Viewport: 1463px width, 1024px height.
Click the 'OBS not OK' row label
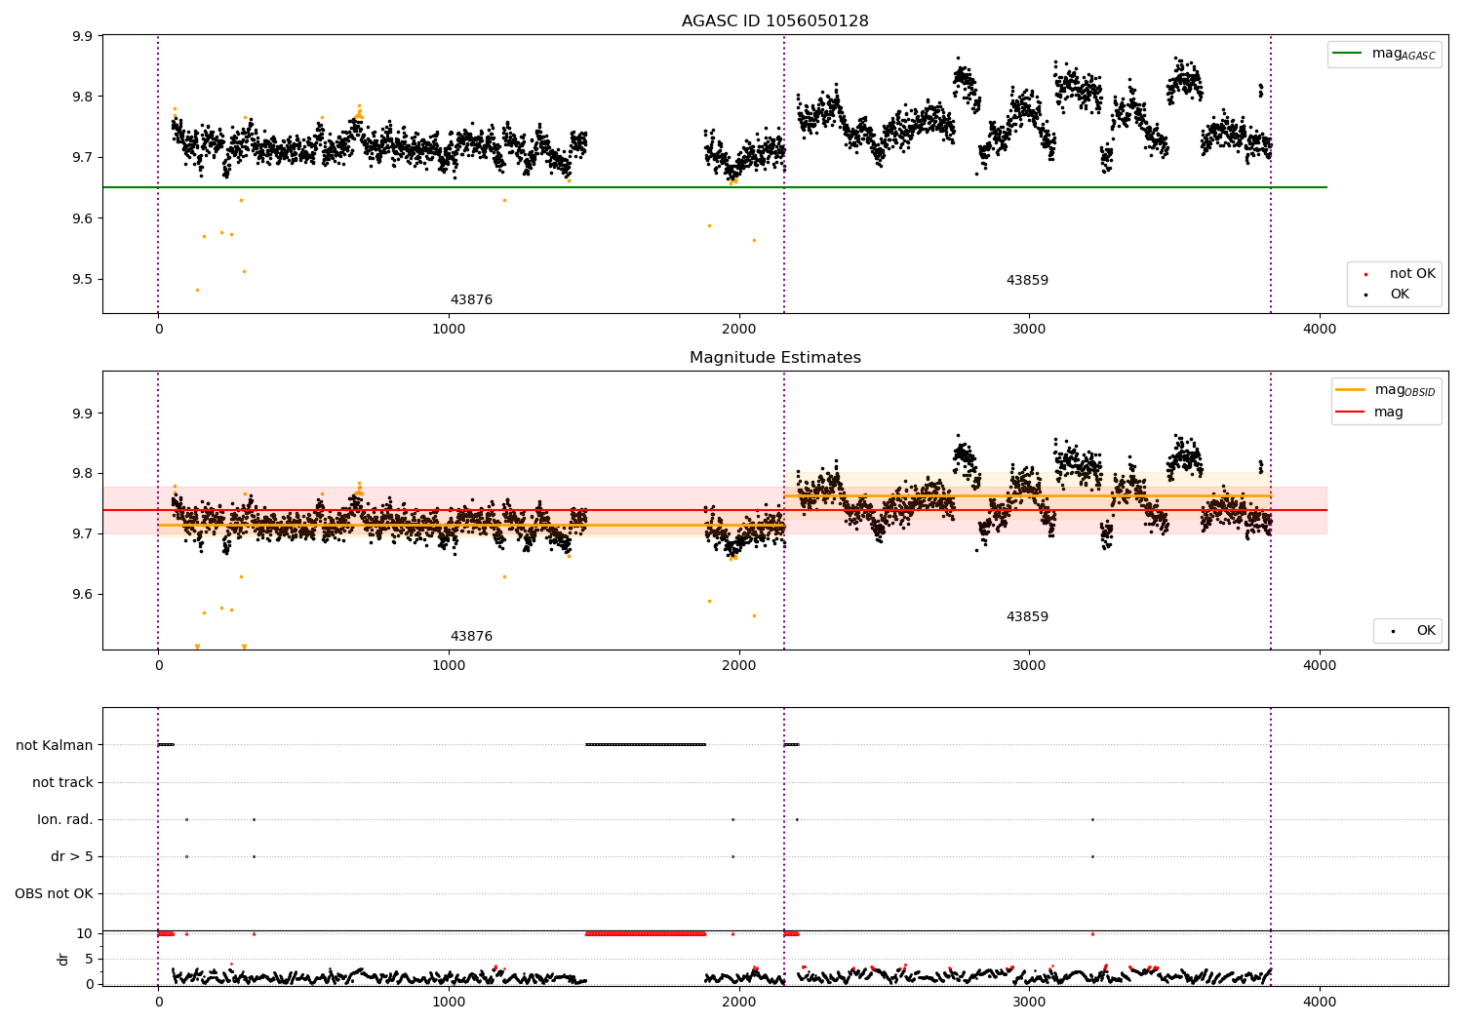click(54, 893)
